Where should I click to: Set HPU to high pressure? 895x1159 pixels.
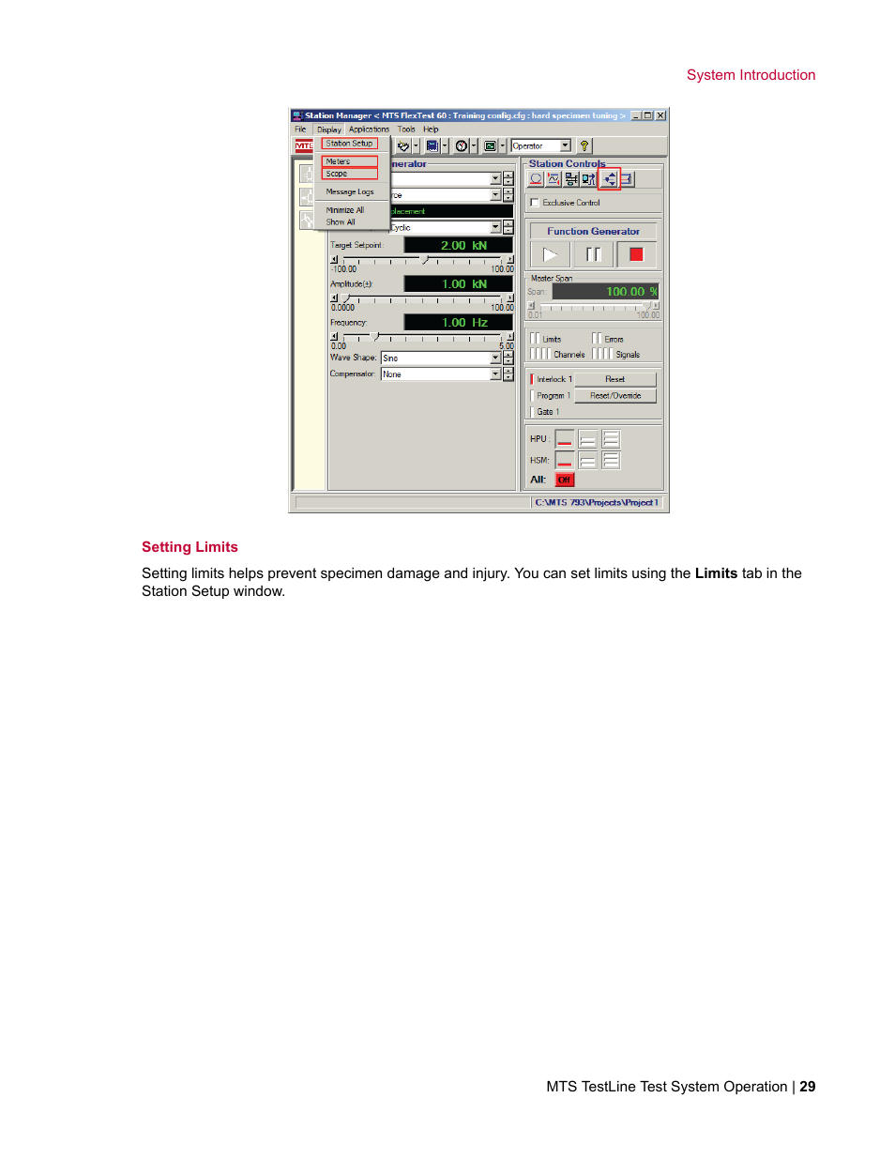pos(611,439)
